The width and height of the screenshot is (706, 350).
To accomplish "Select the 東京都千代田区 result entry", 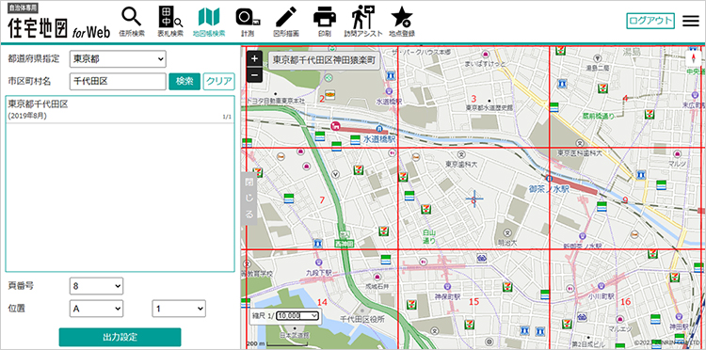I will click(120, 110).
